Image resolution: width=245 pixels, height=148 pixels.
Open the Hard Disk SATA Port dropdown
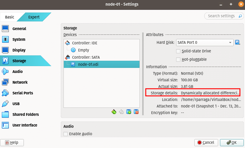point(204,43)
